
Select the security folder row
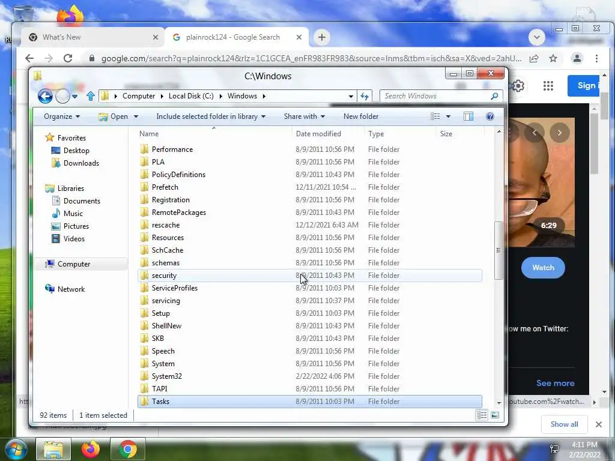coord(310,276)
